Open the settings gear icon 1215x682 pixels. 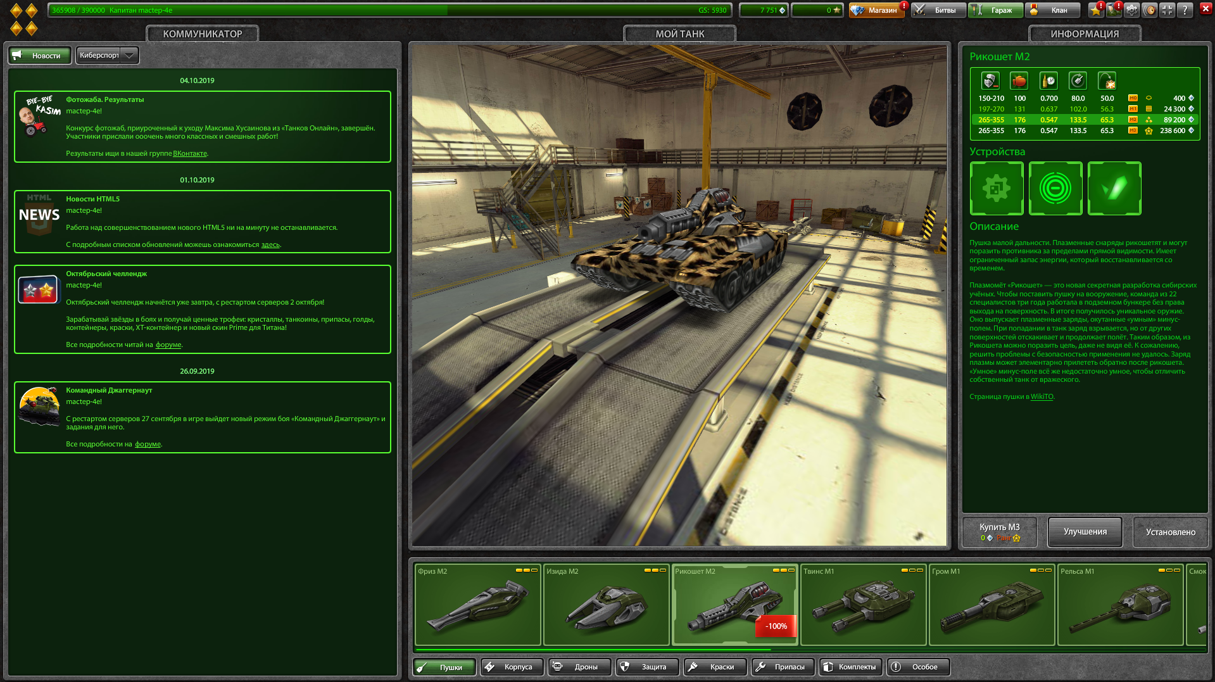1132,10
